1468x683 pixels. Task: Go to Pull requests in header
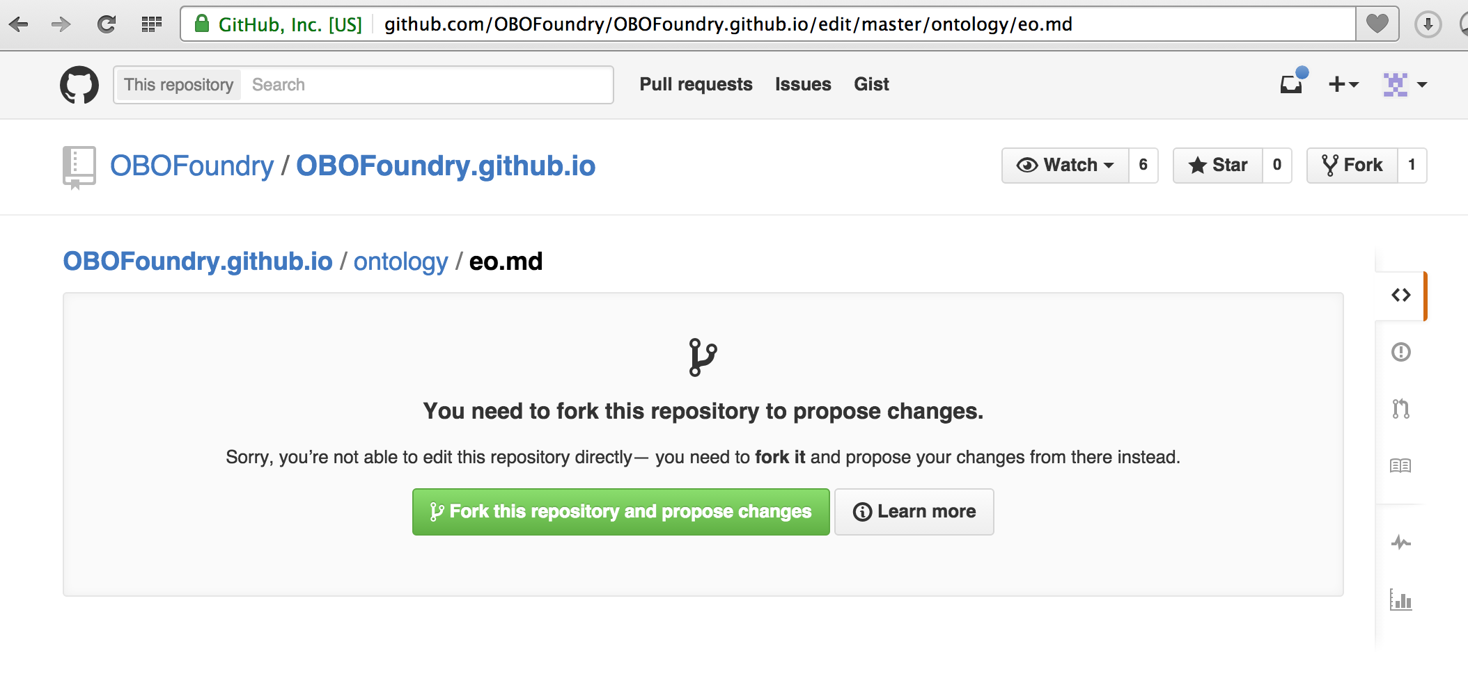pos(696,85)
